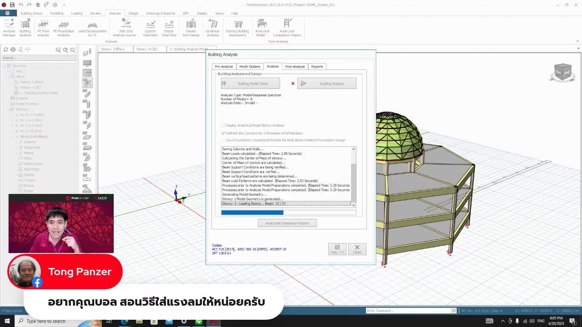582x327 pixels.
Task: Click the globe icon above the structure tree
Action: (x=13, y=50)
